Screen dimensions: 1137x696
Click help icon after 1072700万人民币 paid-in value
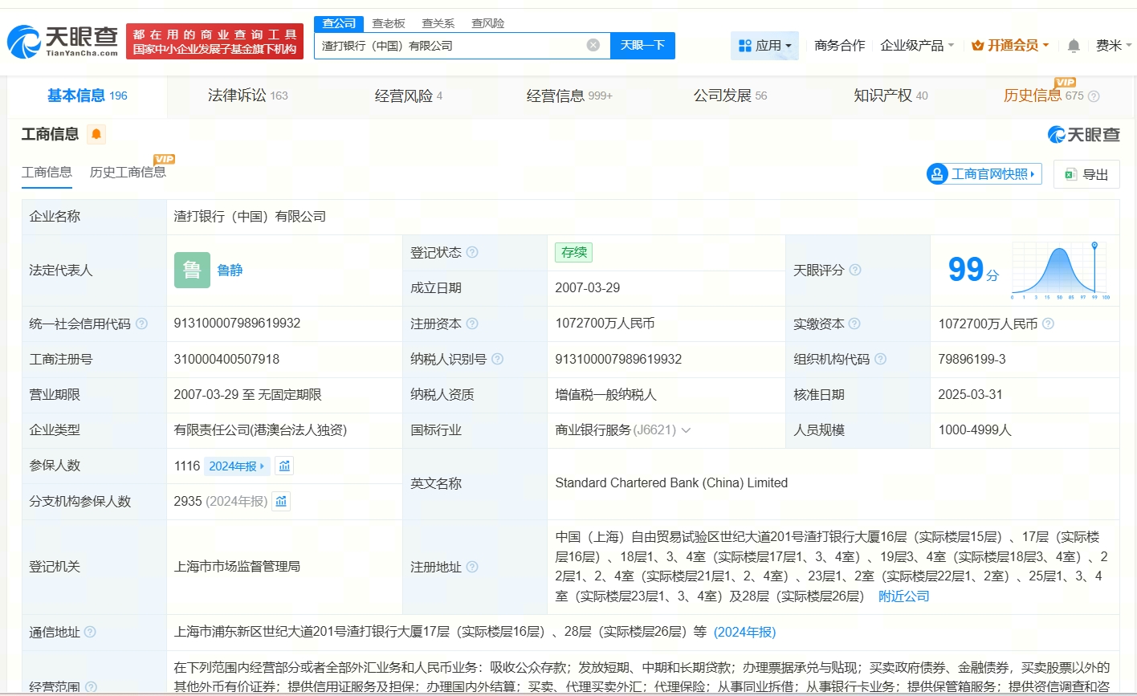point(1048,324)
